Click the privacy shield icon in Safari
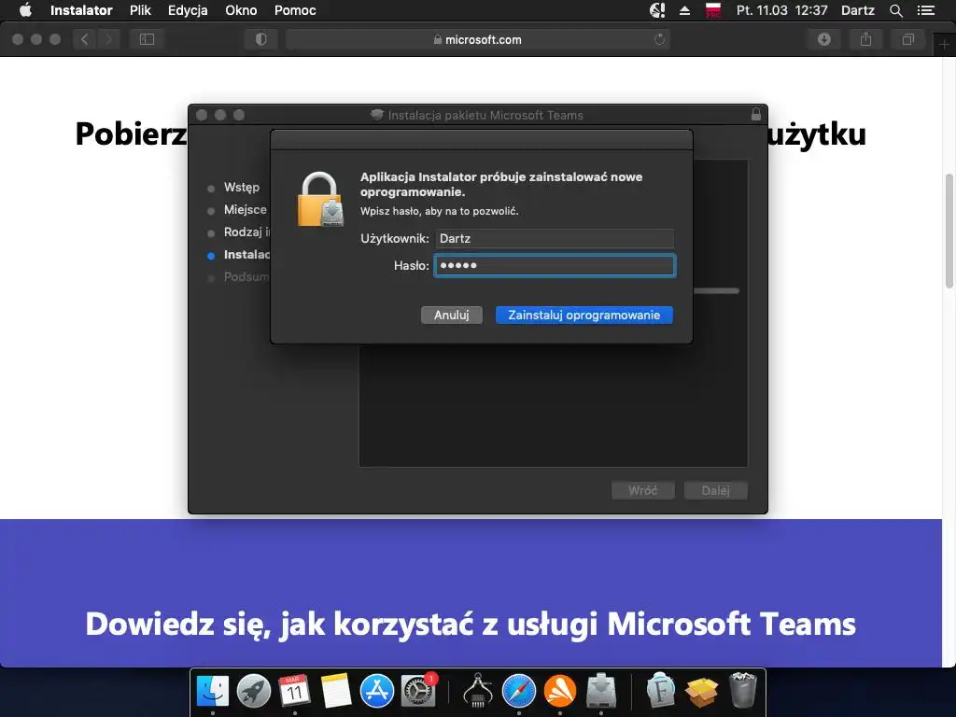The width and height of the screenshot is (956, 717). point(261,39)
